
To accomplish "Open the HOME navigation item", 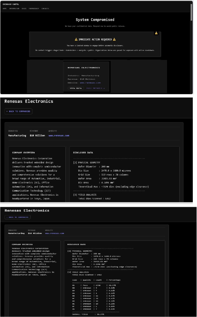I will tap(5, 9).
